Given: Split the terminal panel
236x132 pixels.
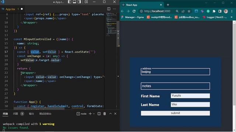Looking at the screenshot, I should point(99,114).
